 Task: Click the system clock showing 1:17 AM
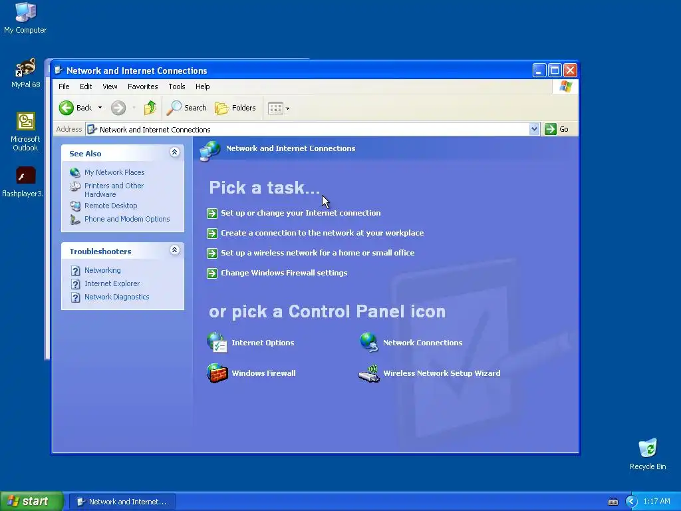pyautogui.click(x=656, y=501)
